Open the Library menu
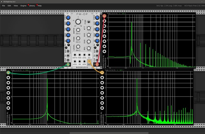The height and width of the screenshot is (134, 205). coord(32,6)
